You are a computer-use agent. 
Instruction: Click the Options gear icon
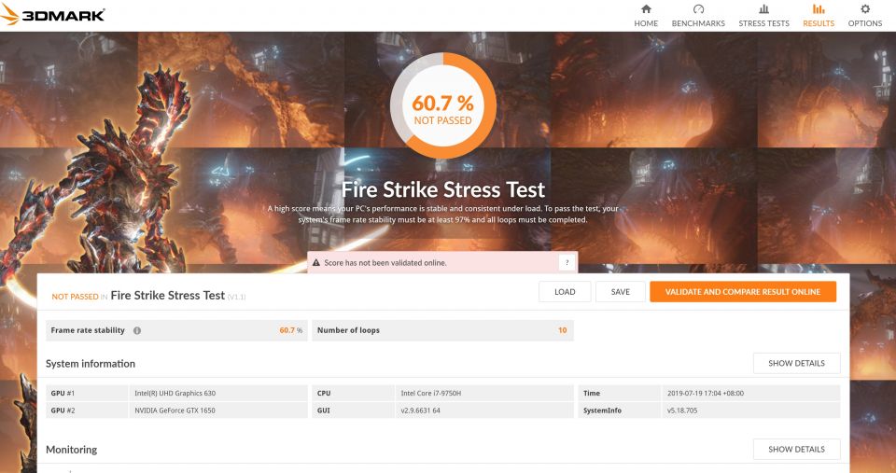865,9
